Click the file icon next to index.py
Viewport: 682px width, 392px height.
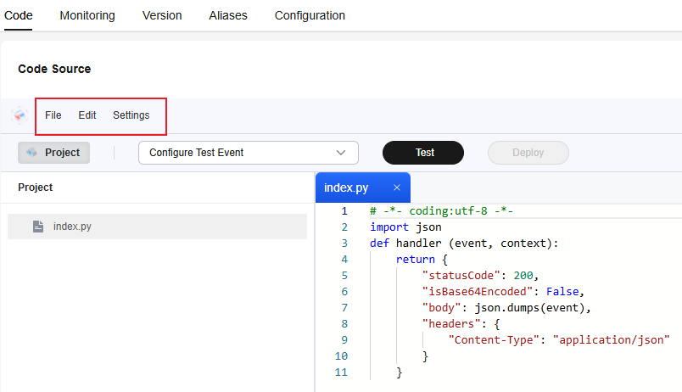(38, 227)
